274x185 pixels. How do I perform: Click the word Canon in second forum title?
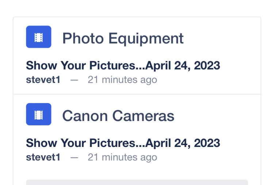[x=85, y=116]
